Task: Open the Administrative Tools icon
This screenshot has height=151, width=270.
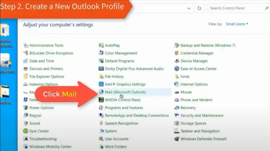Action: 26,45
